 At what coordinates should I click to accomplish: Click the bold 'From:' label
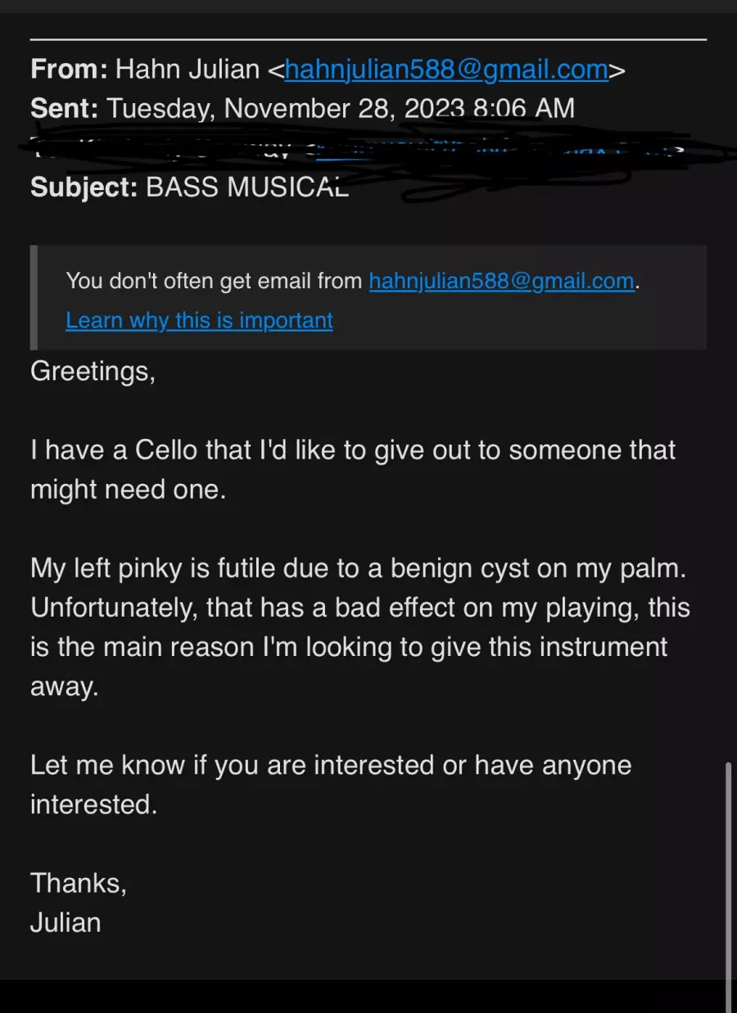[69, 70]
